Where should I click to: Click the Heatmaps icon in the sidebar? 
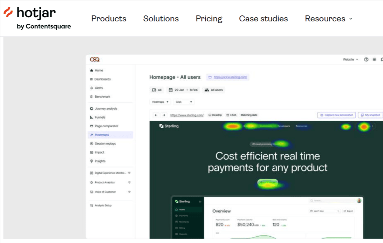click(x=91, y=135)
